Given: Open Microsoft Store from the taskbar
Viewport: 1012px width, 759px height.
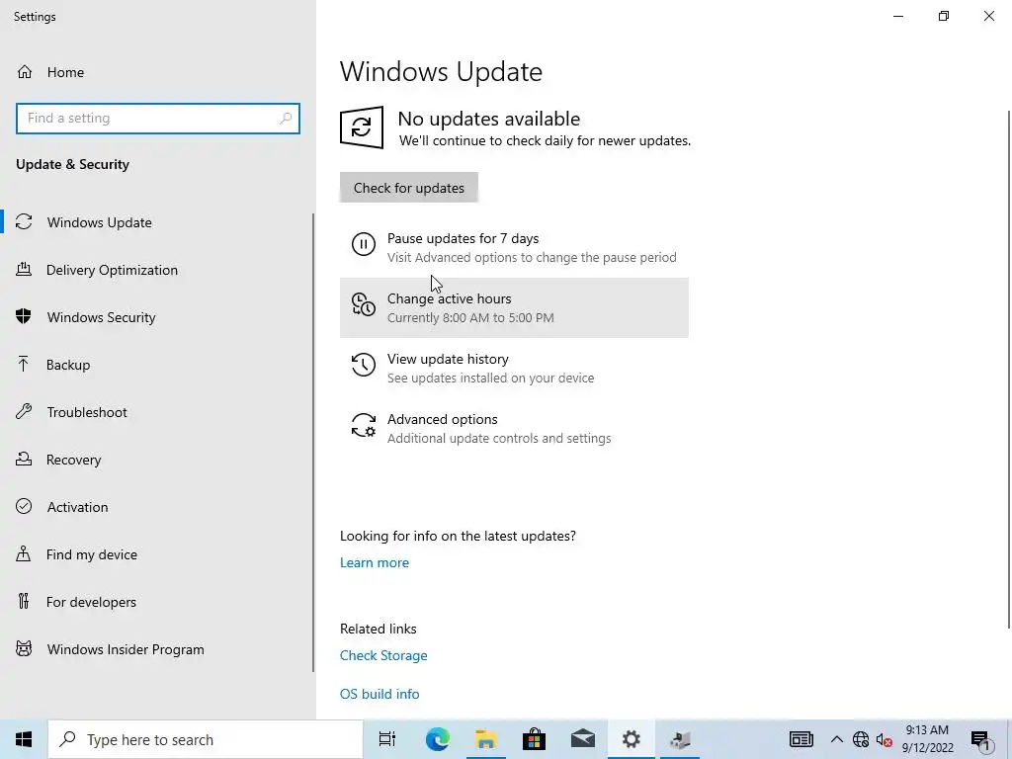Looking at the screenshot, I should tap(534, 739).
